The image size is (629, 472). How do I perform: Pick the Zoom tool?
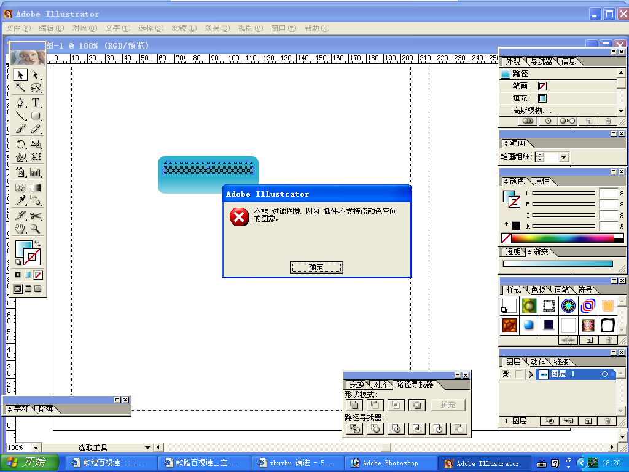(x=36, y=229)
